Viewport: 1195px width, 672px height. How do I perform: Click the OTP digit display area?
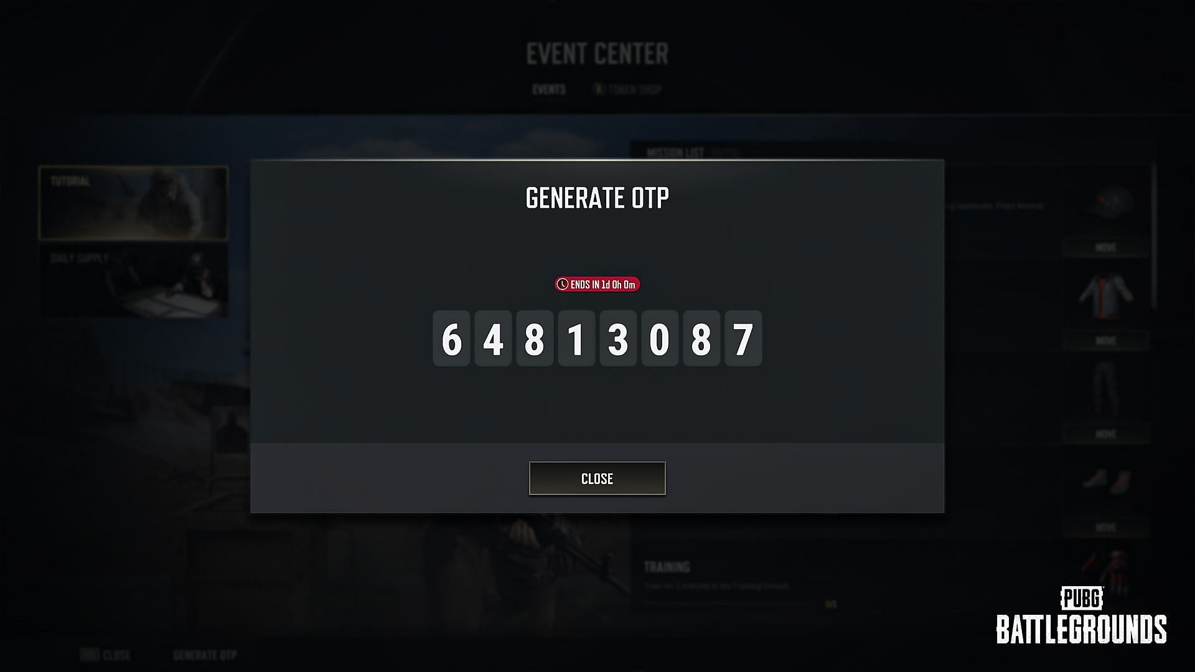coord(597,338)
